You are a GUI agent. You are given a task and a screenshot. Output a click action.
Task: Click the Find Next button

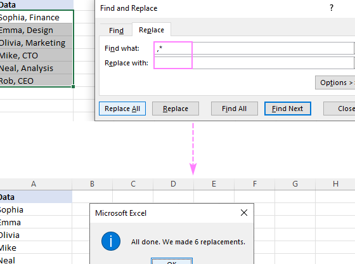point(288,109)
